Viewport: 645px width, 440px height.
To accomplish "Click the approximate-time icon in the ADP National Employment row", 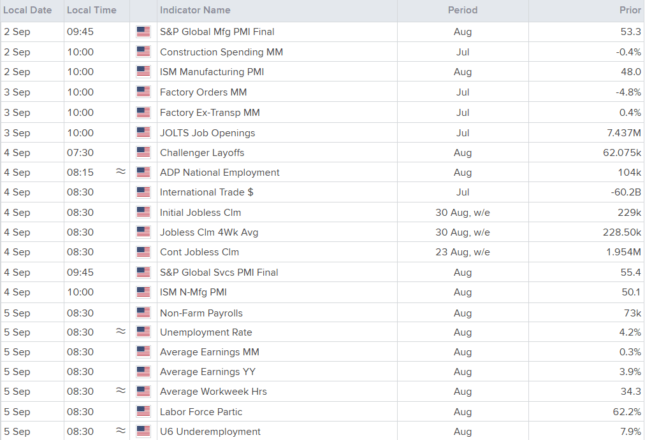I will pos(120,172).
